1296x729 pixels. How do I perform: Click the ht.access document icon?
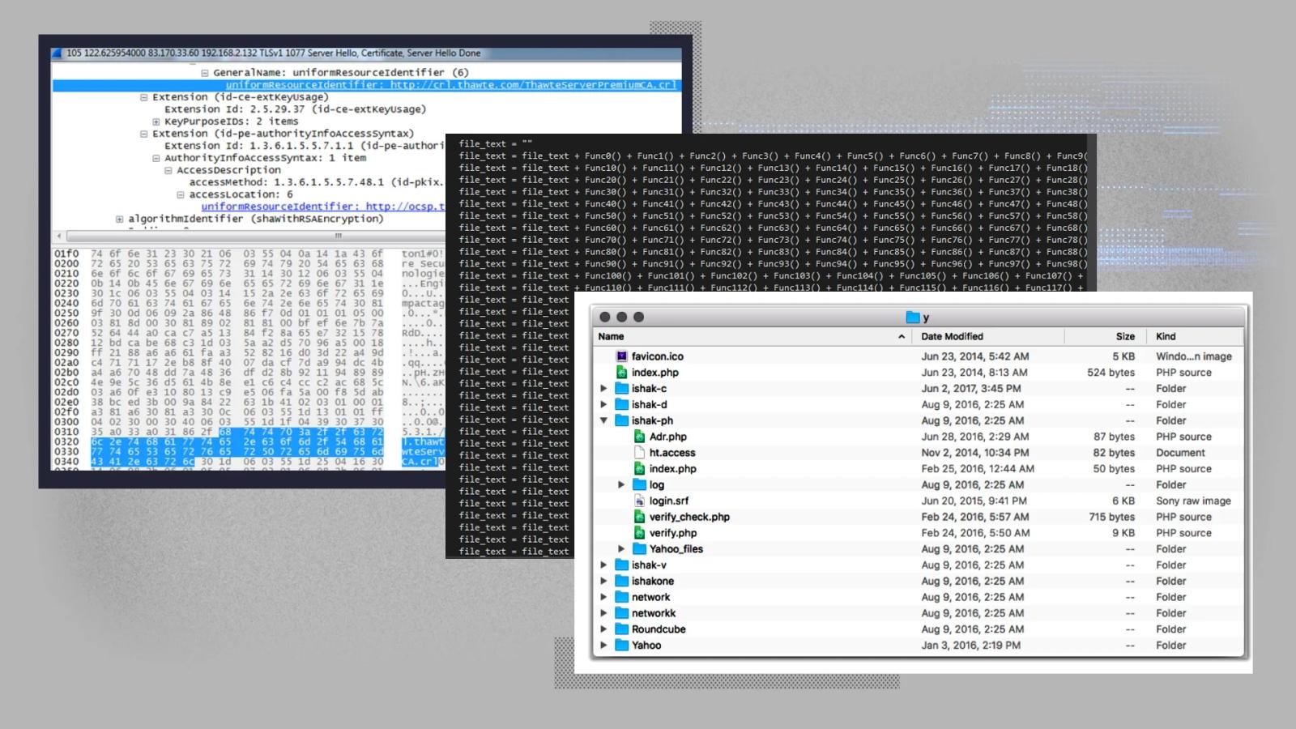pos(640,453)
